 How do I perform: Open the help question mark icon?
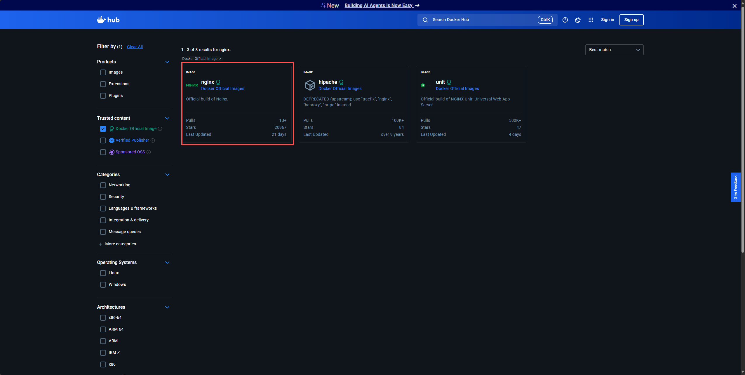(x=565, y=20)
